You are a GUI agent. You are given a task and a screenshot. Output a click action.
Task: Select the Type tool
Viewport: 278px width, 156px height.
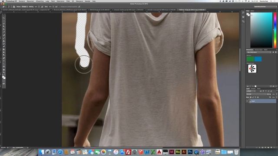(x=4, y=61)
